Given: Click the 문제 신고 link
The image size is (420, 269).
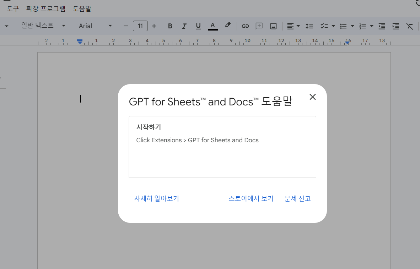Looking at the screenshot, I should (298, 198).
